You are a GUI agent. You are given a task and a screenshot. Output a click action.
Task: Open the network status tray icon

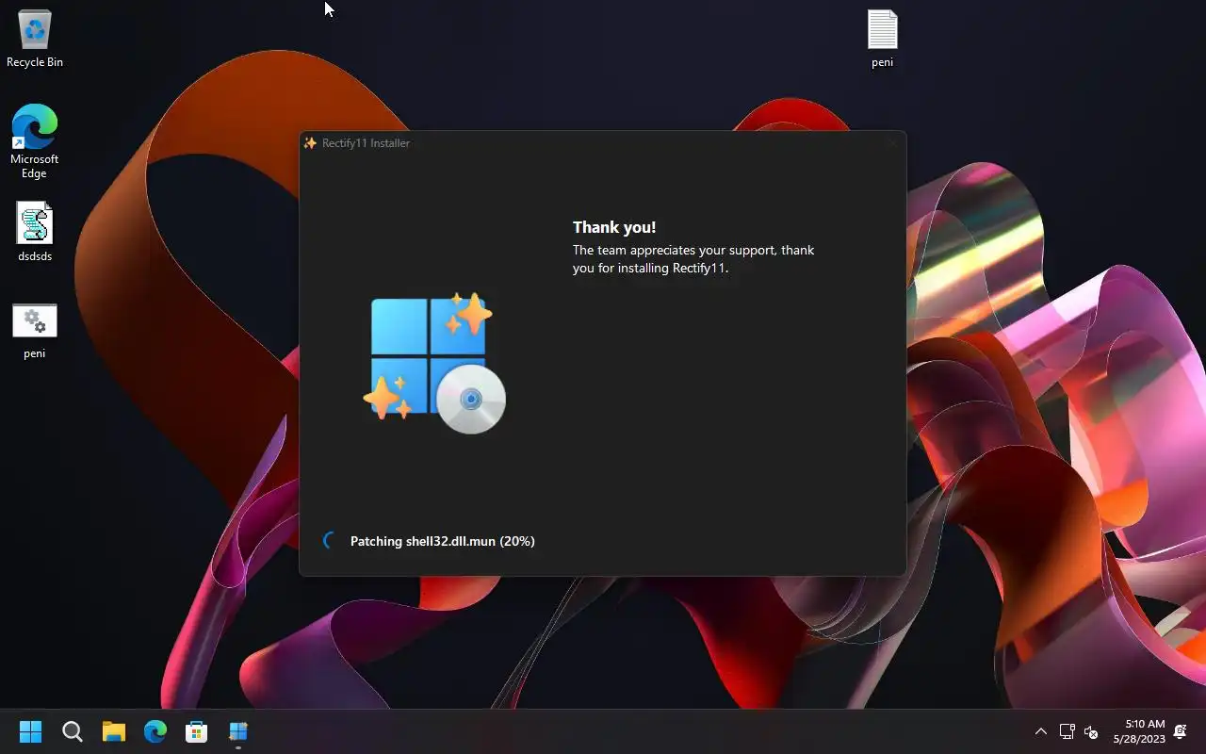1067,731
